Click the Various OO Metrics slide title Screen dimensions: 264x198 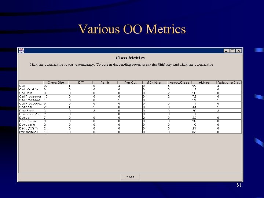tap(132, 29)
